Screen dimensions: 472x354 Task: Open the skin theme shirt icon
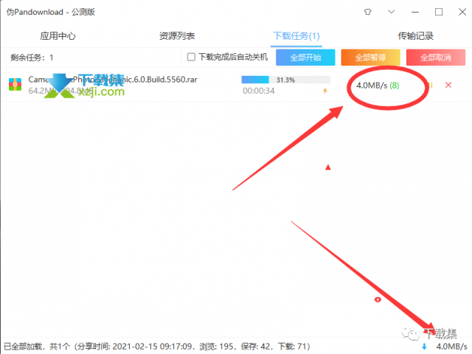coord(367,12)
